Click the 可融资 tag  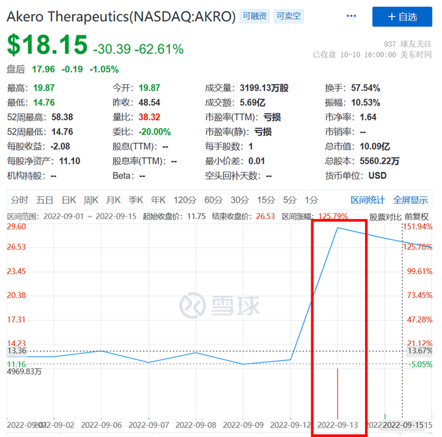click(x=254, y=16)
